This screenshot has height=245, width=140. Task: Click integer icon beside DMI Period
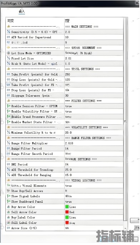[9, 165]
